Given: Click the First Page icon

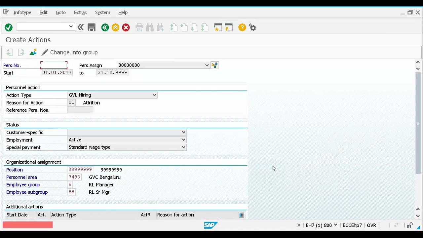Looking at the screenshot, I should tap(174, 27).
